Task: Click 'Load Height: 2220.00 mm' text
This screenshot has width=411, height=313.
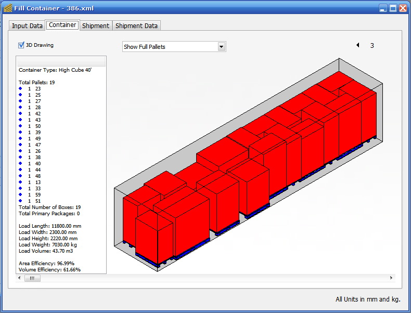Action: coord(48,239)
